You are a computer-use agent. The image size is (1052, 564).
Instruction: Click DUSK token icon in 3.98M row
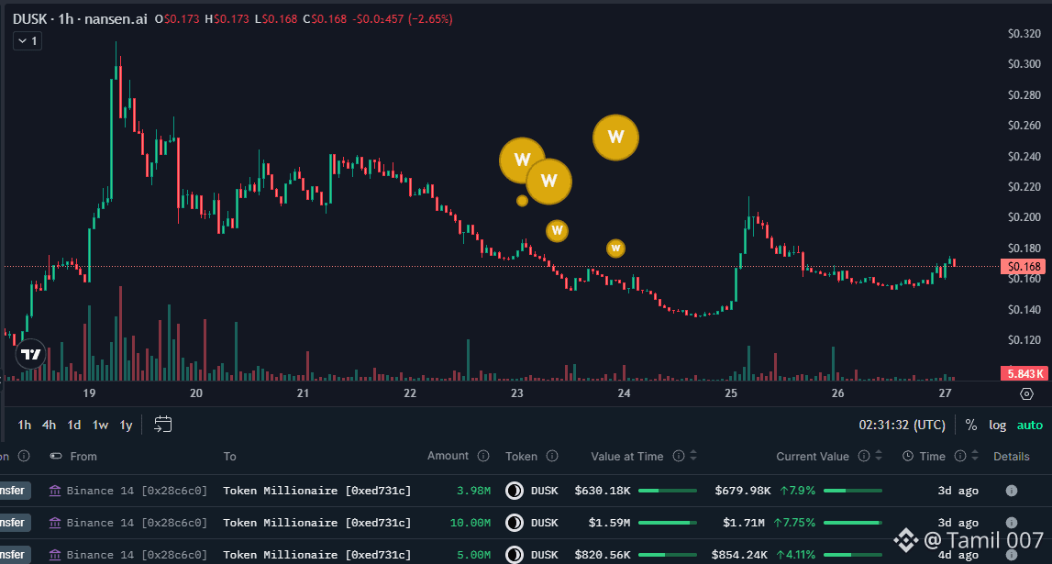(x=515, y=491)
